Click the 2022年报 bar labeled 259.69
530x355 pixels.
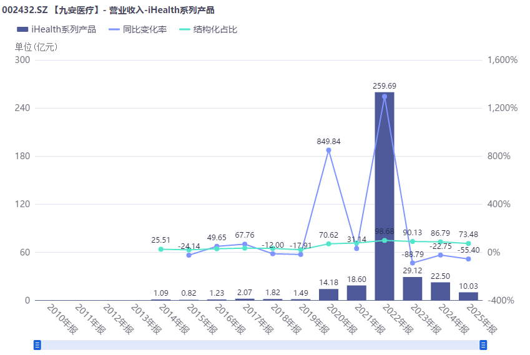(x=385, y=197)
